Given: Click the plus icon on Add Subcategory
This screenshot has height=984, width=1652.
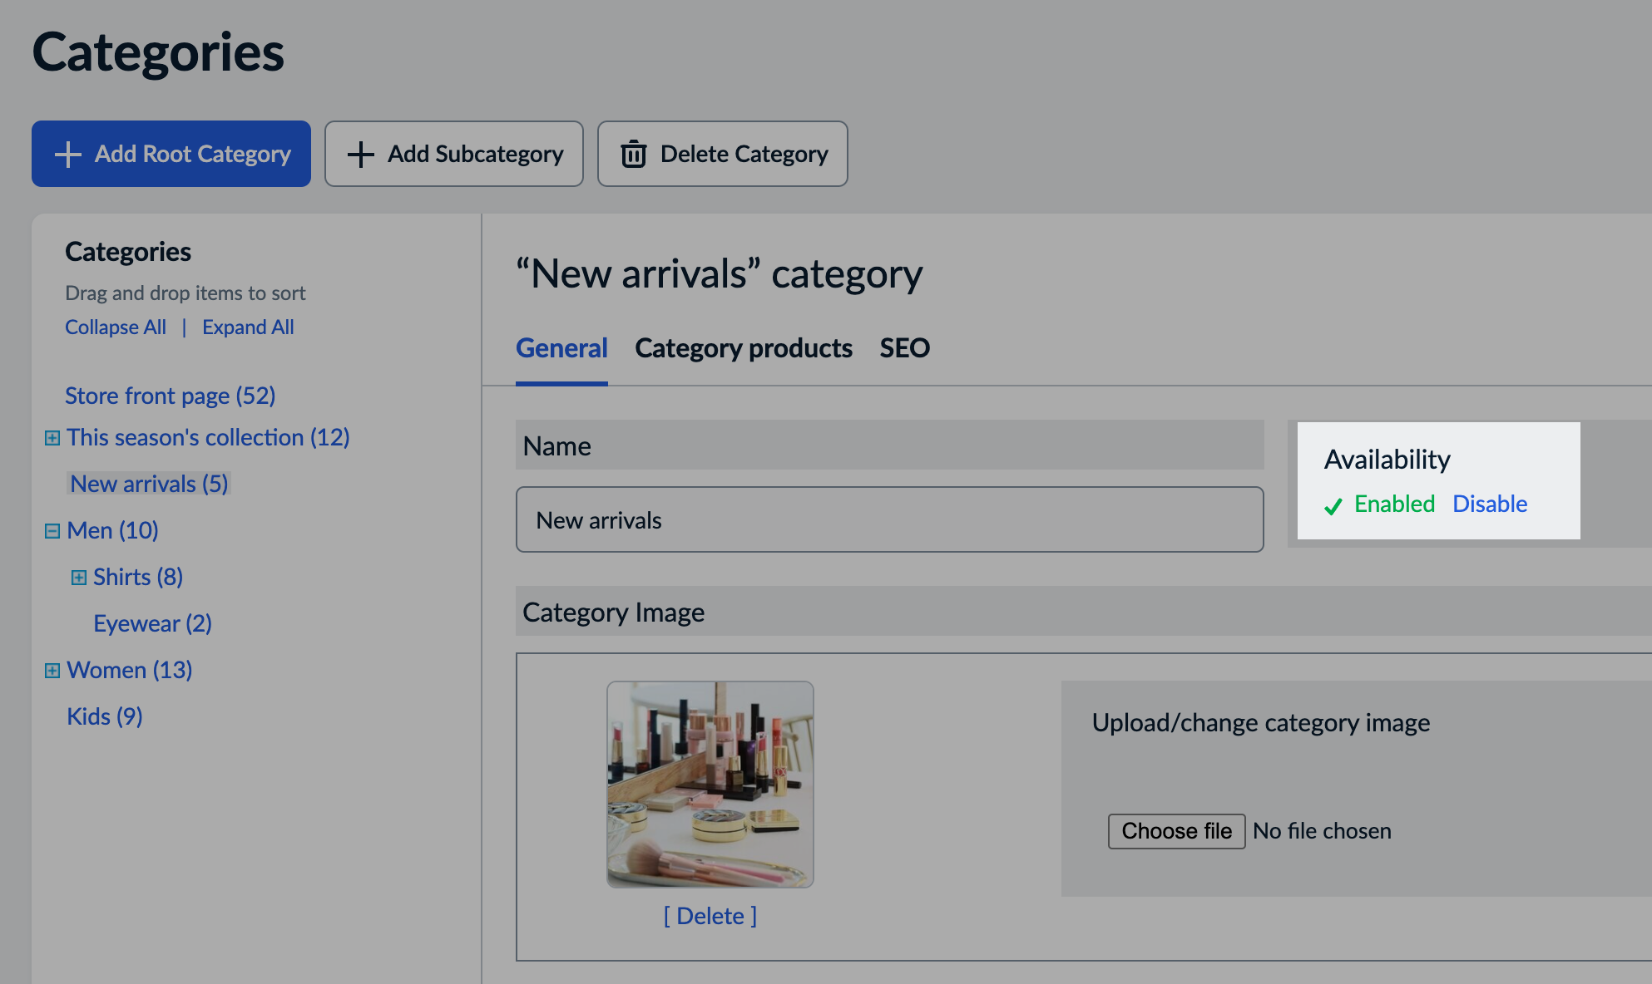Looking at the screenshot, I should pos(361,153).
